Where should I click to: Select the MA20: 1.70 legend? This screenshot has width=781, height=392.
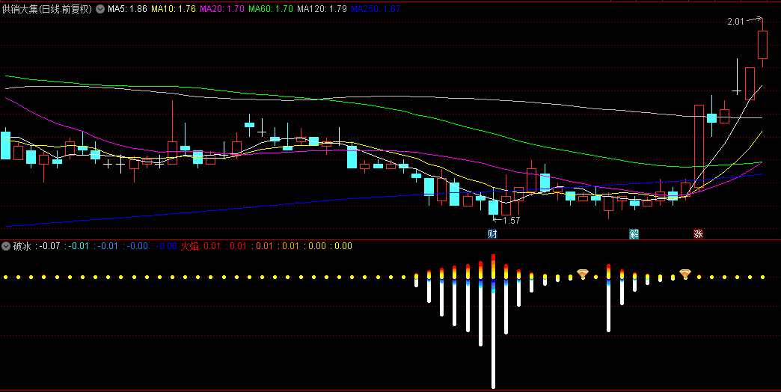[x=221, y=9]
